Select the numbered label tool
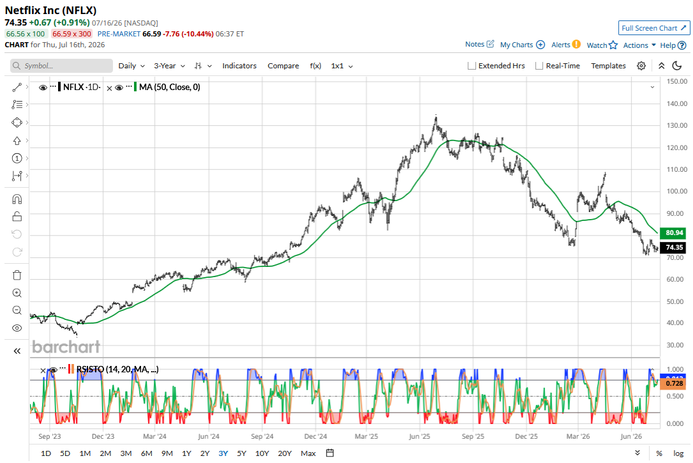The image size is (693, 463). pos(17,158)
